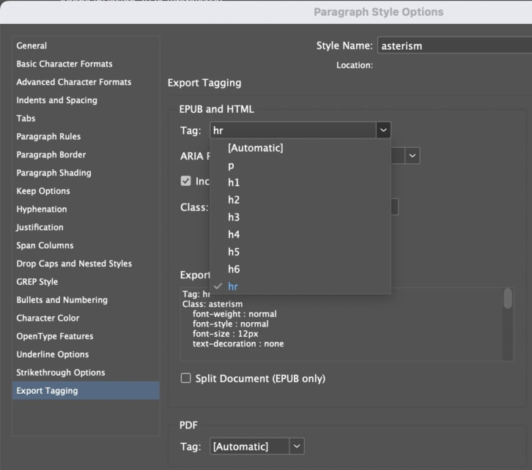
Task: Open OpenType Features section
Action: pos(86,336)
